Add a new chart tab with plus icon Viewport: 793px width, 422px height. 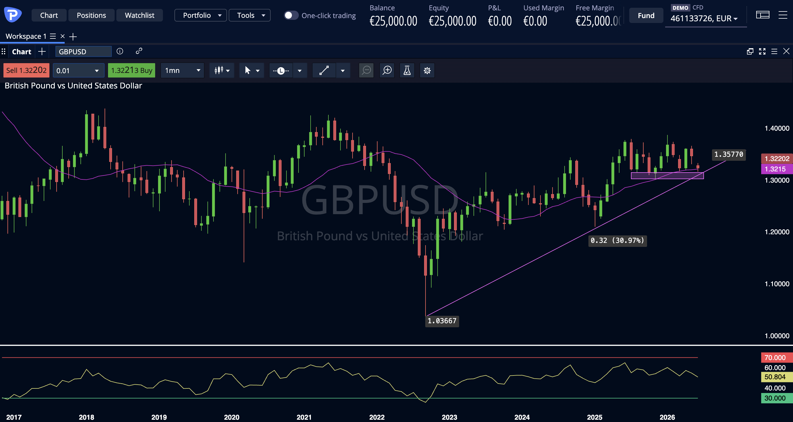tap(42, 51)
